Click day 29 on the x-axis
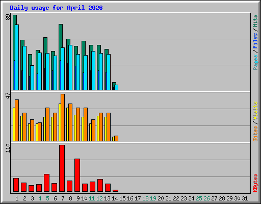Screen dimensions: 261x204 (x=229, y=198)
